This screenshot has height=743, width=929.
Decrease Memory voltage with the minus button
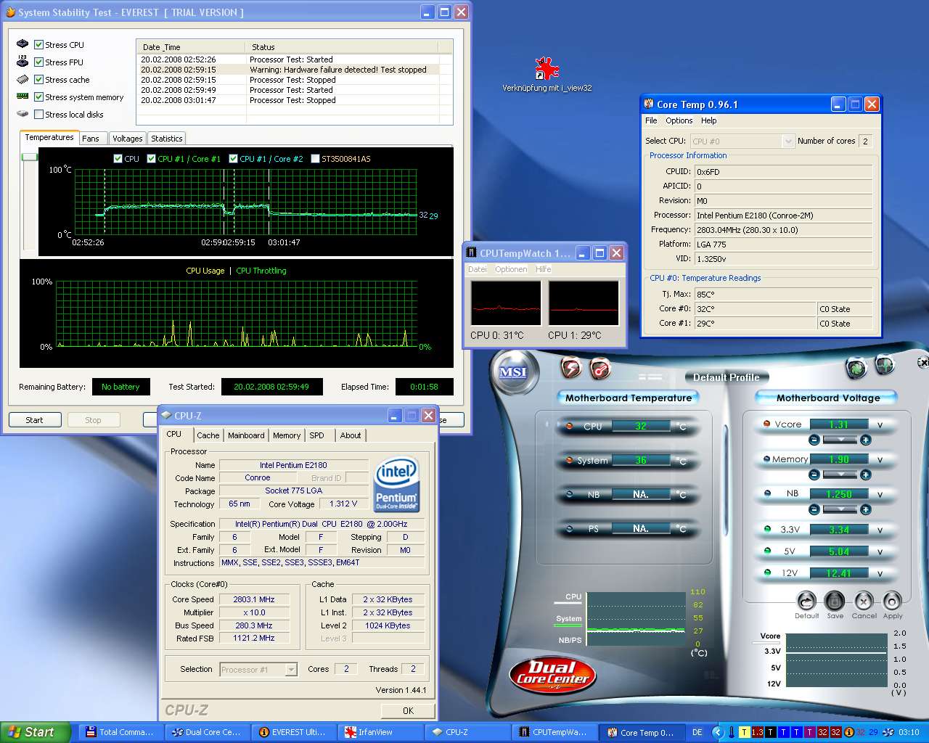click(x=814, y=475)
